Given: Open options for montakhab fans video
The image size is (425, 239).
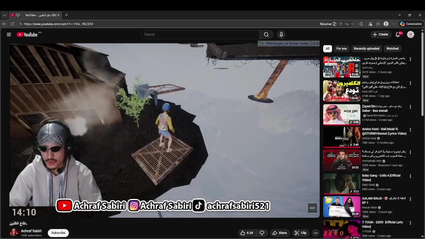Looking at the screenshot, I should point(410,152).
